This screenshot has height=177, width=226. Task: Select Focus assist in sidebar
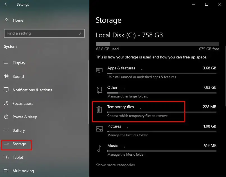point(23,103)
